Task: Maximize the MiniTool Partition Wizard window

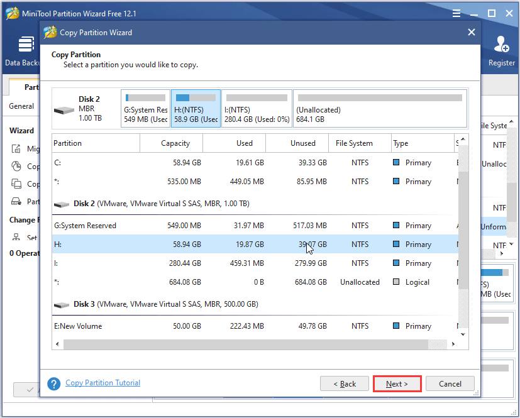Action: (x=492, y=13)
